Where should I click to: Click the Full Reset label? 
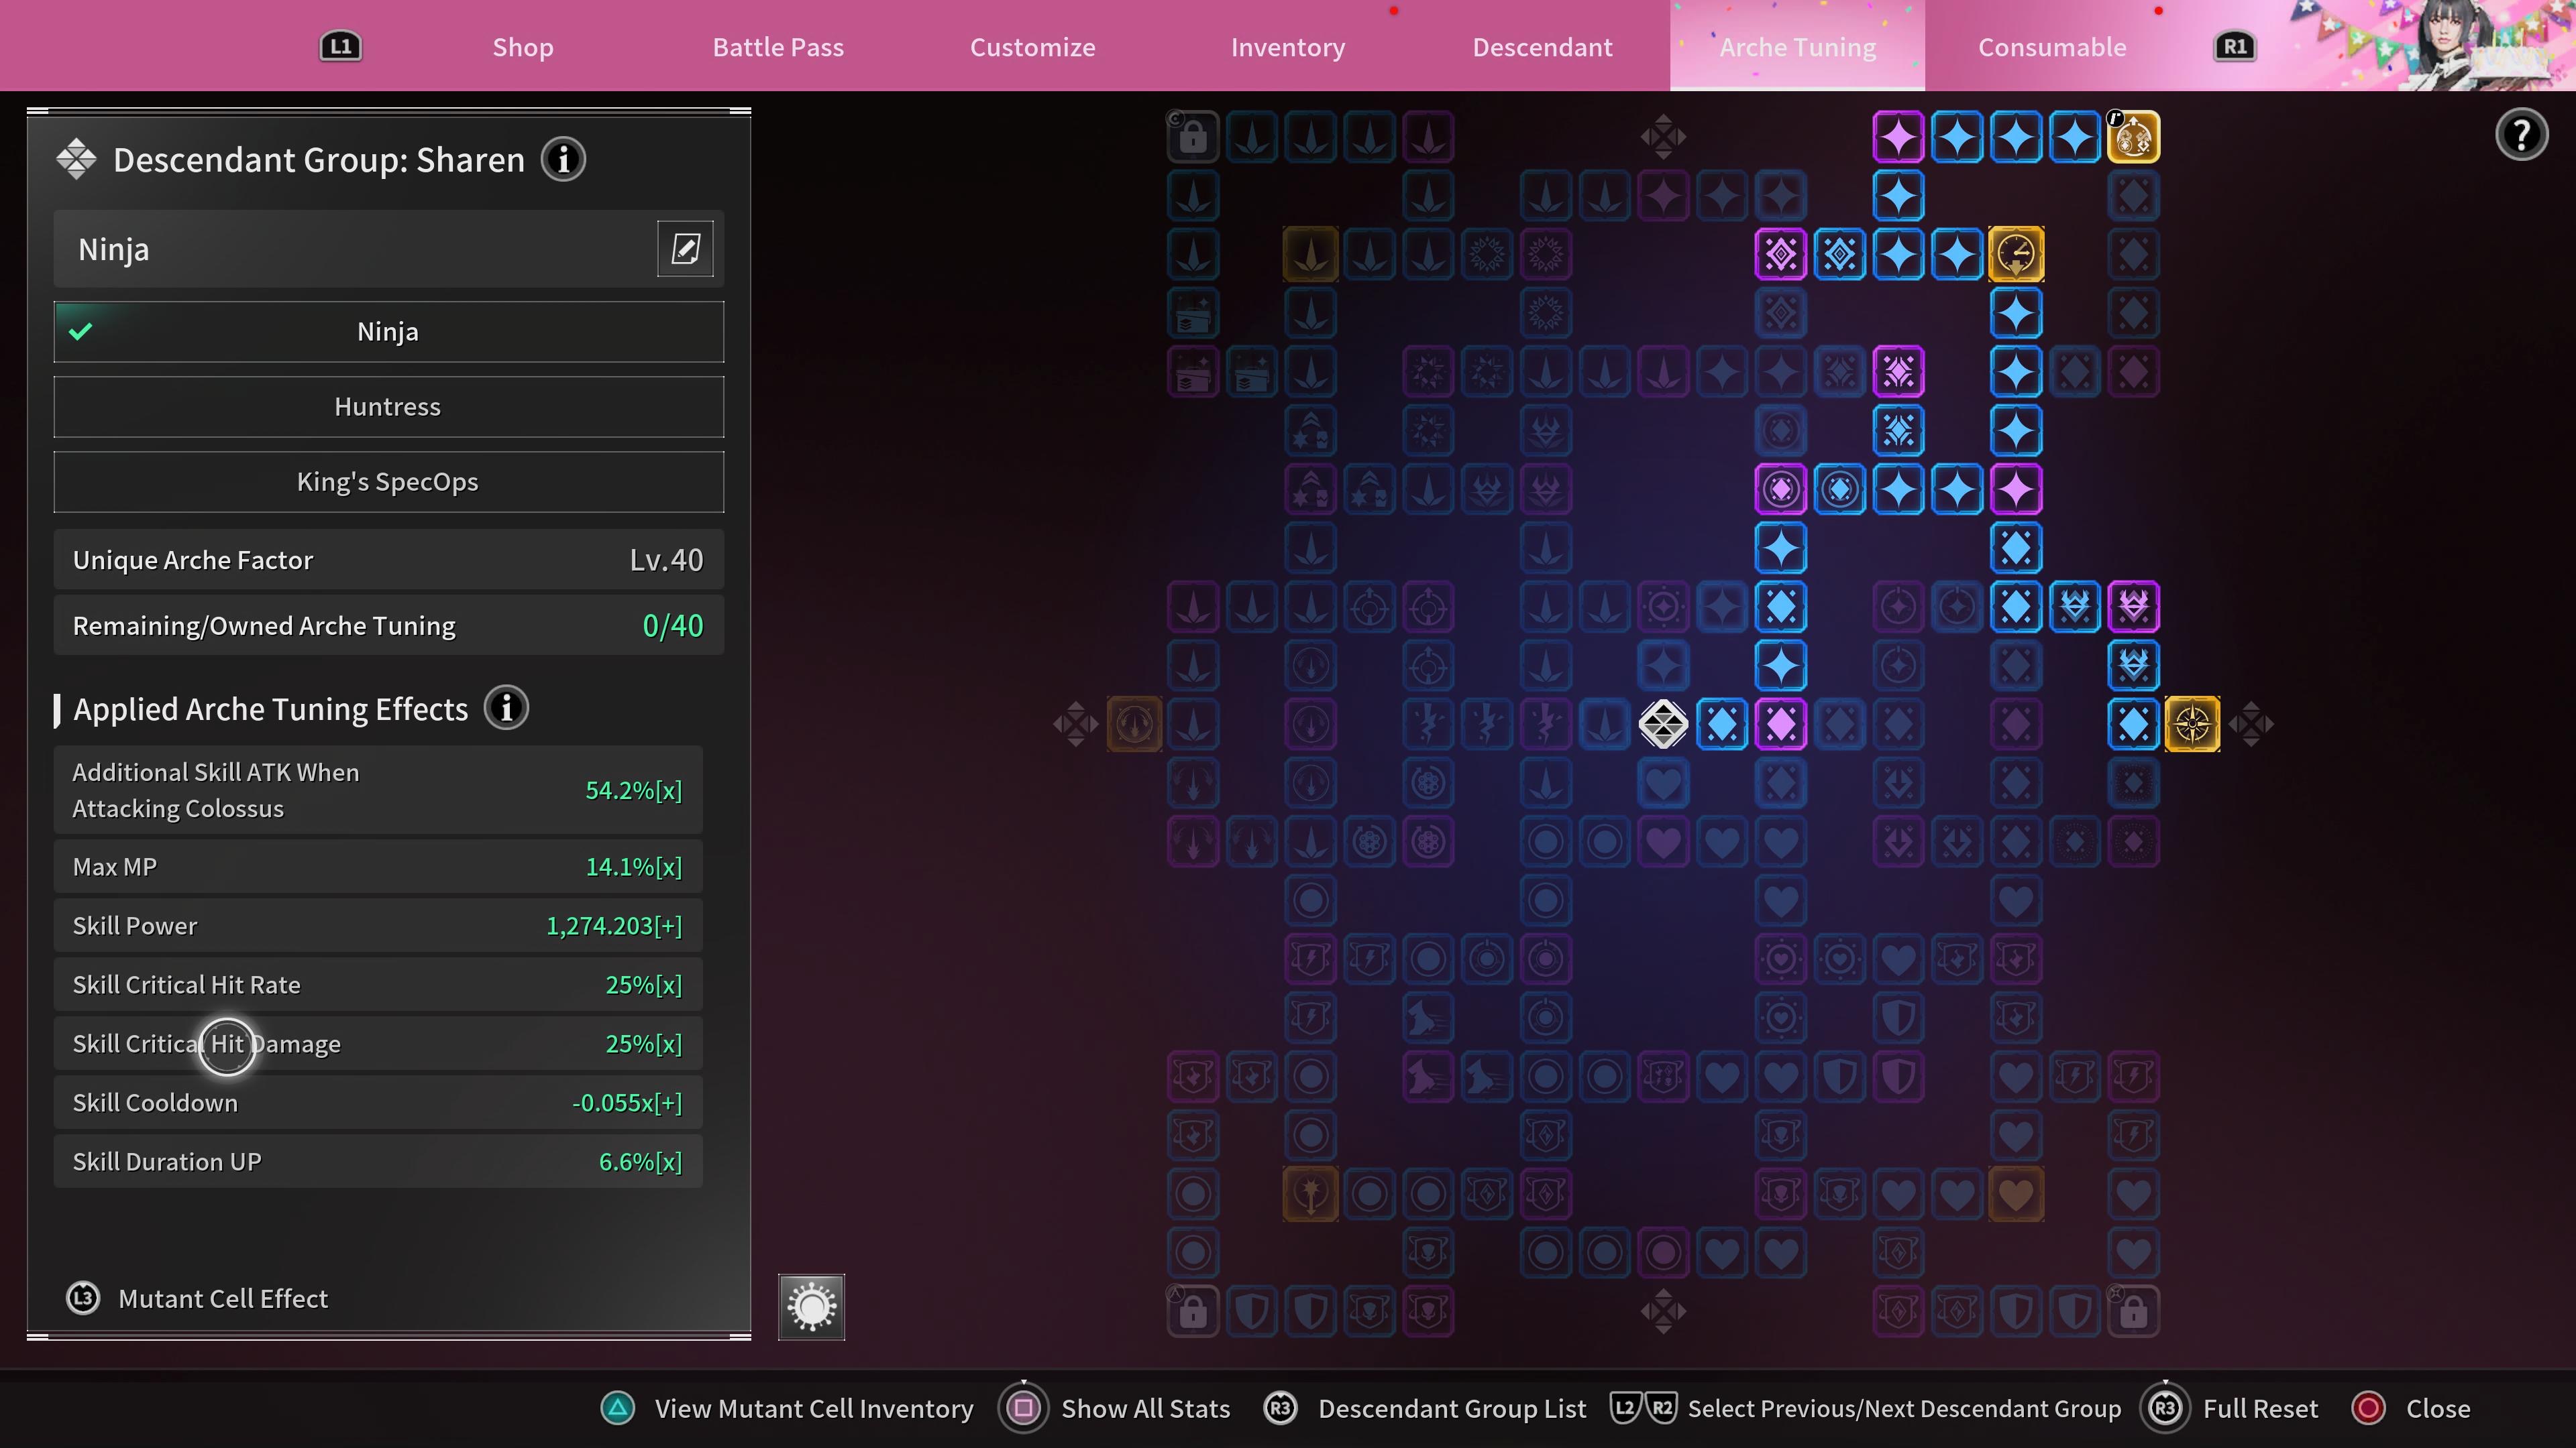(x=2260, y=1408)
